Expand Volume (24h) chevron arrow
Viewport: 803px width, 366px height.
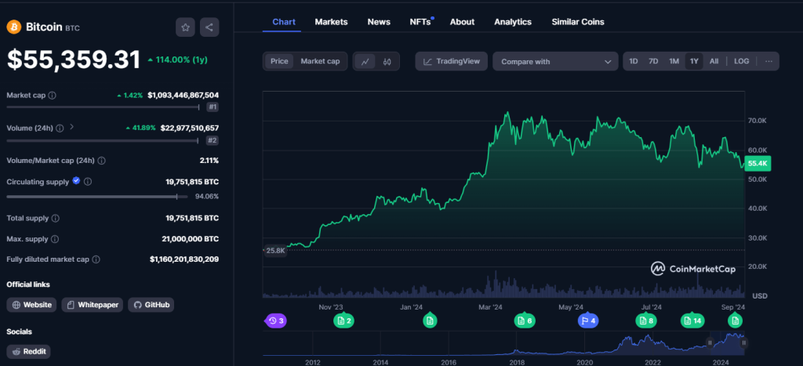[x=71, y=126]
